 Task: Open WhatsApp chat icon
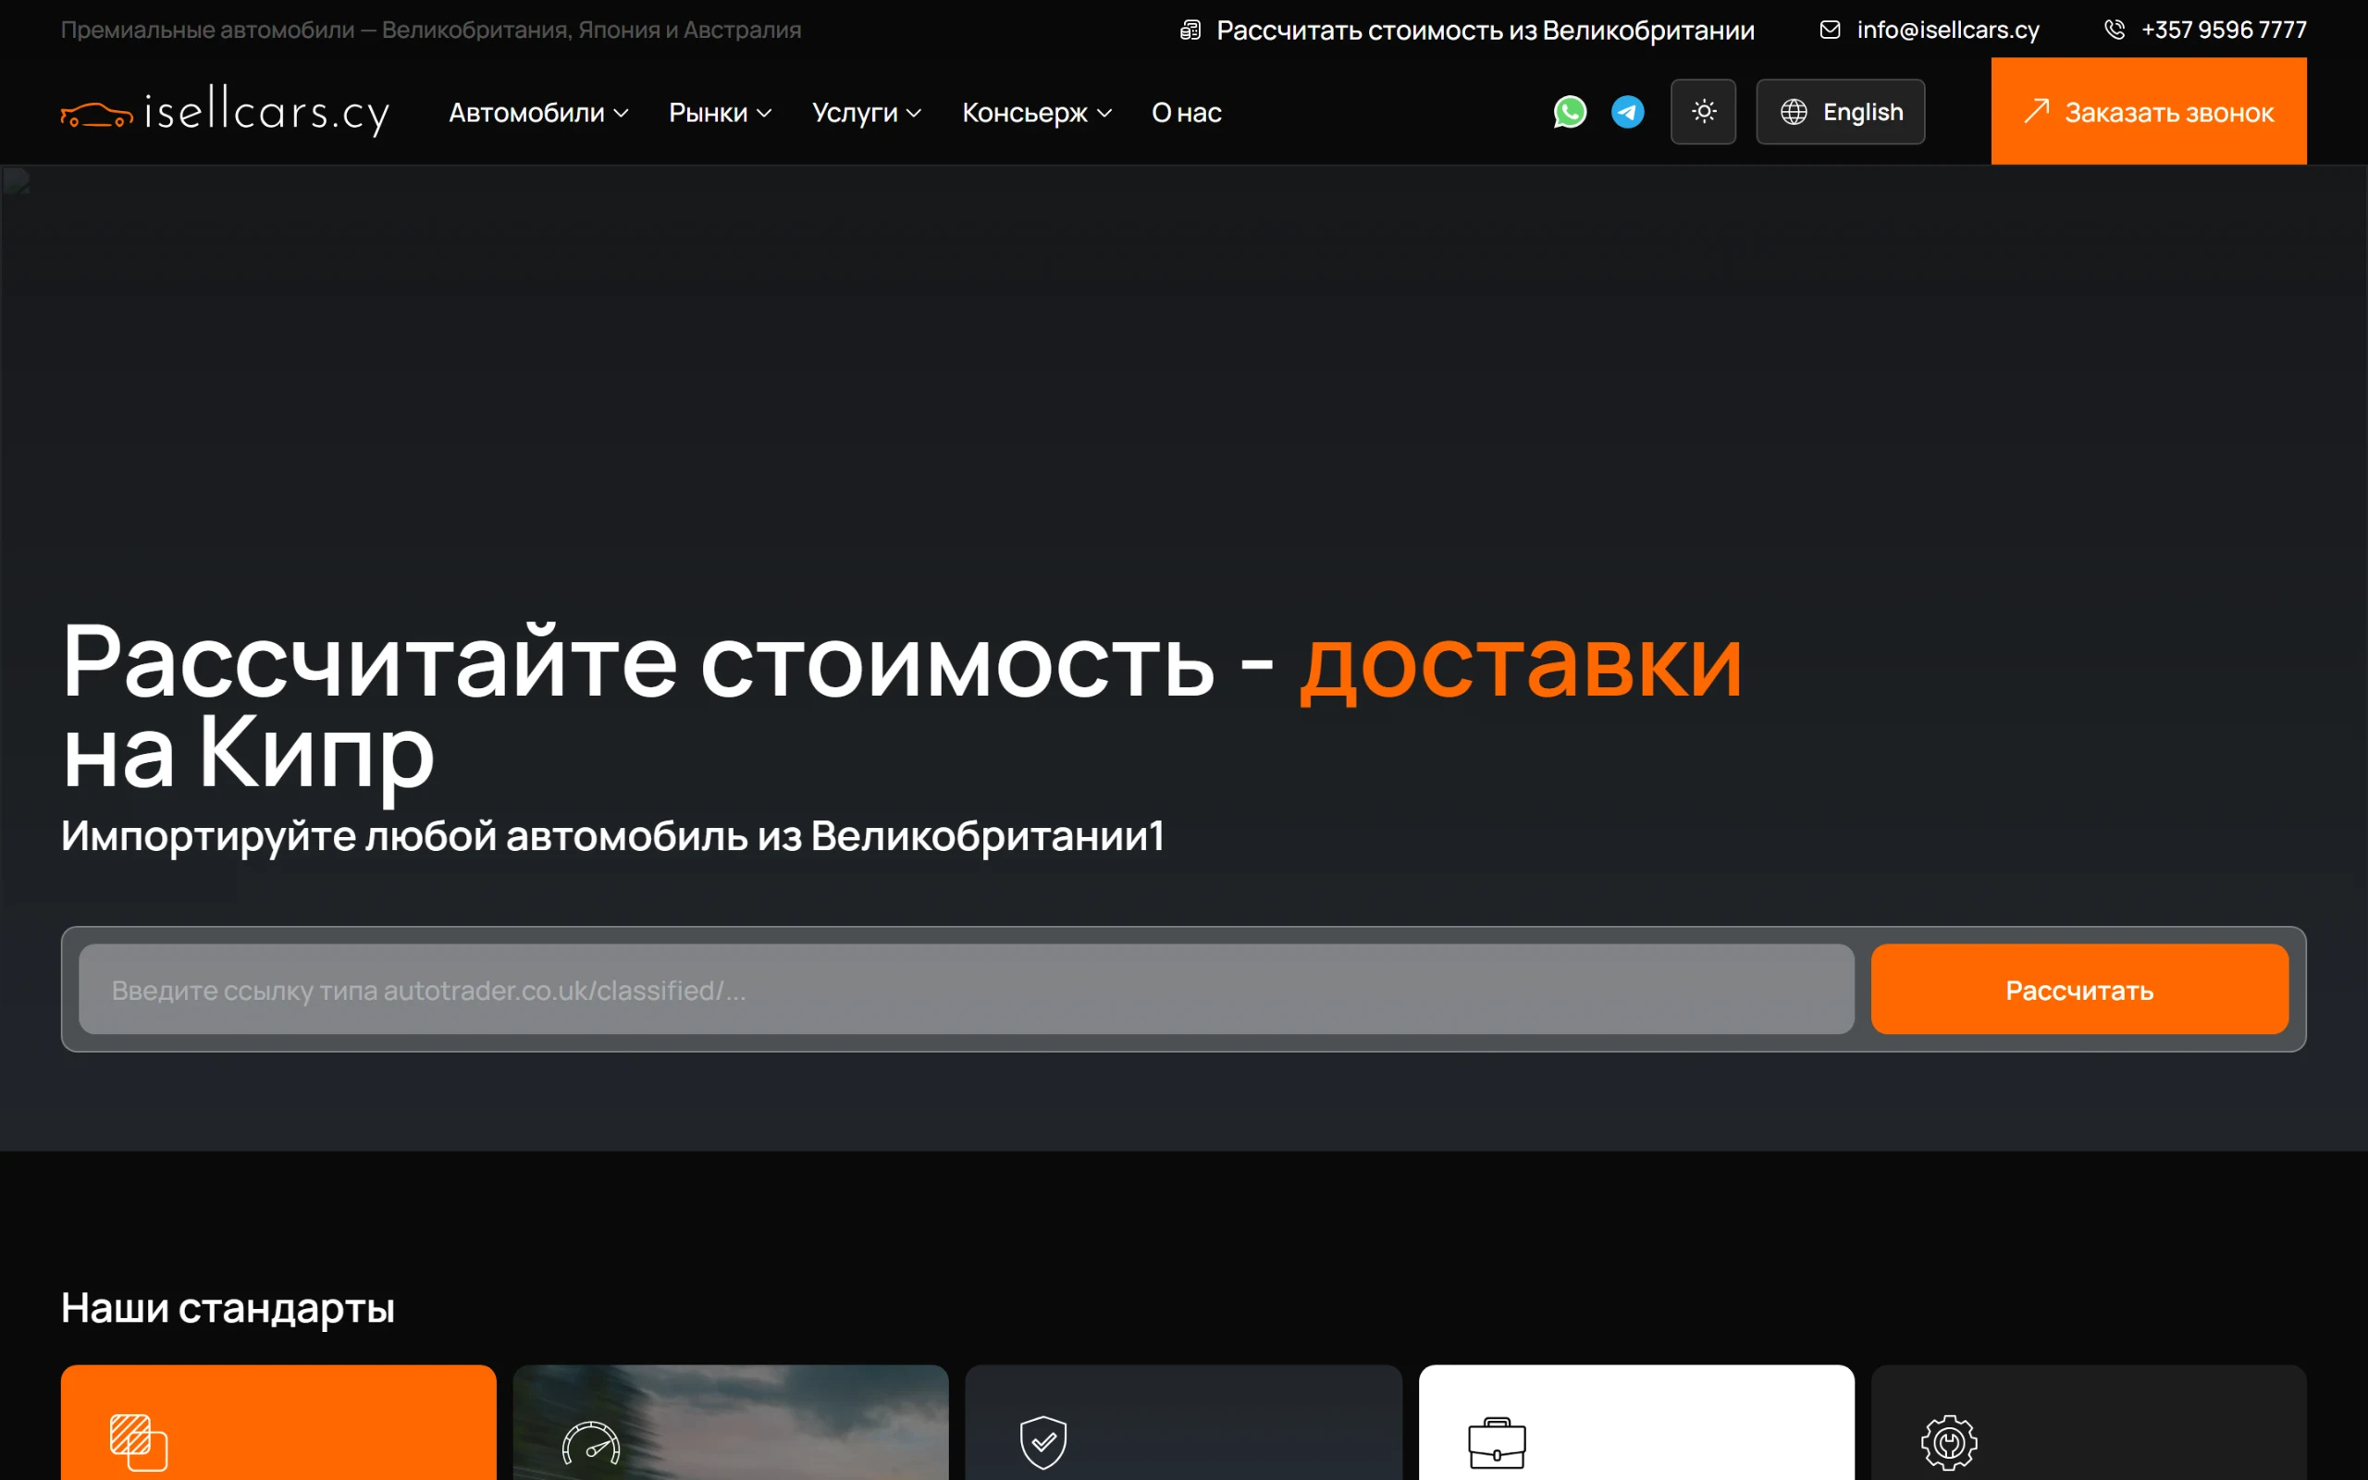click(1570, 112)
